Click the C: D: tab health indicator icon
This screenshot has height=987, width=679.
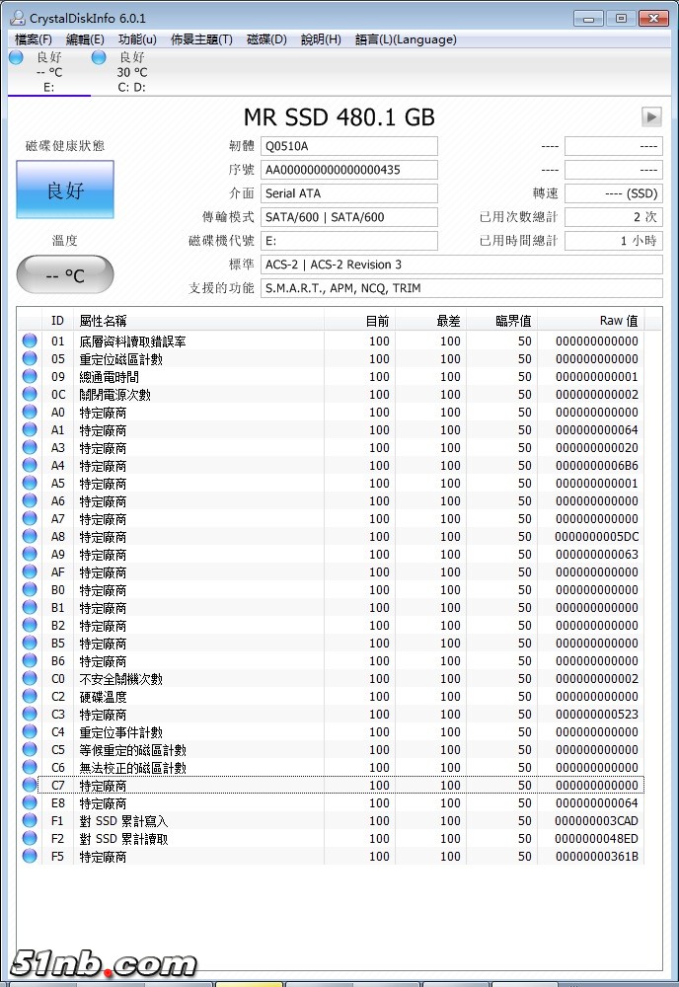[98, 57]
